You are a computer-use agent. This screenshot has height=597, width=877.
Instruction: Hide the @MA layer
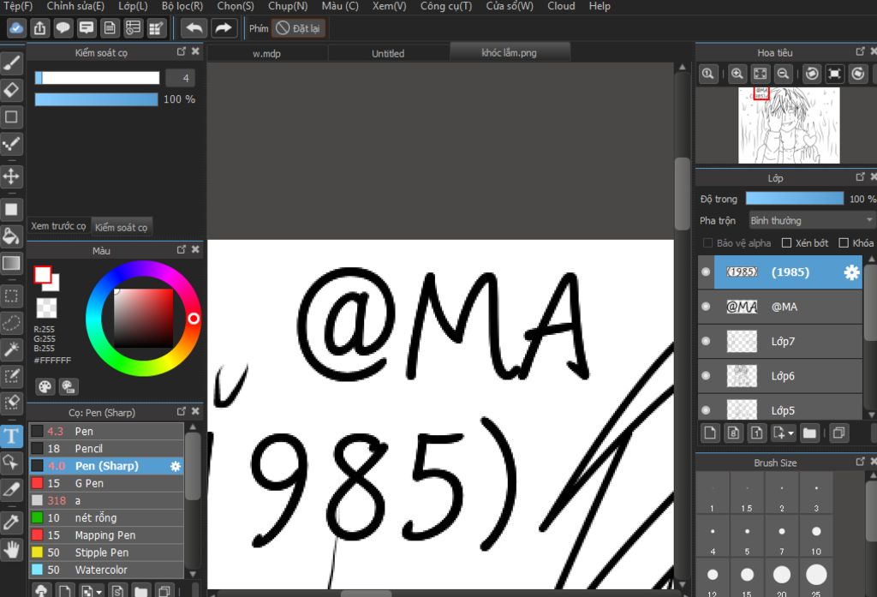pos(706,307)
